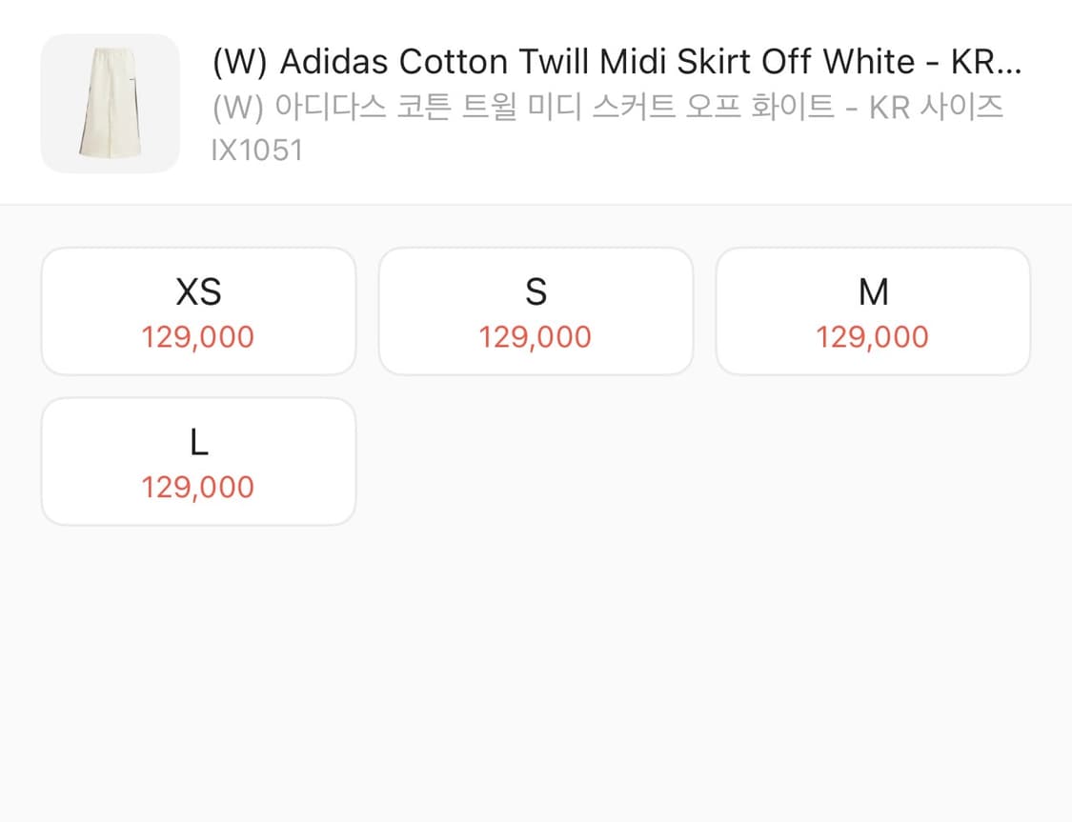The height and width of the screenshot is (822, 1072).
Task: Click the S size letter
Action: pos(536,291)
